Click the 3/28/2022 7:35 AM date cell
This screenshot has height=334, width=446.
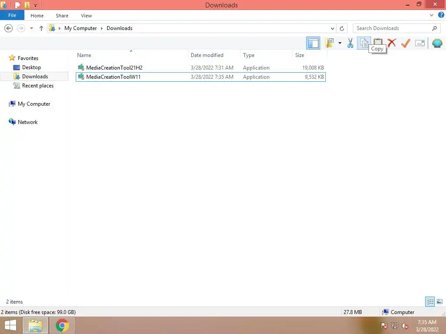pyautogui.click(x=212, y=77)
